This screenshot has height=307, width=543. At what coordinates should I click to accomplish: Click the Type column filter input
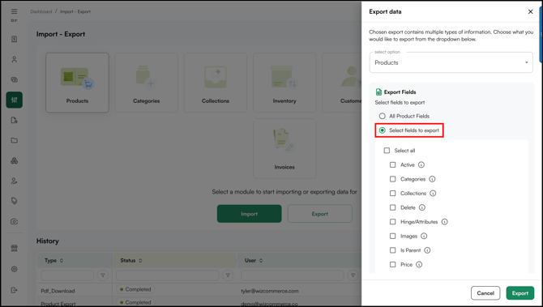coord(67,275)
